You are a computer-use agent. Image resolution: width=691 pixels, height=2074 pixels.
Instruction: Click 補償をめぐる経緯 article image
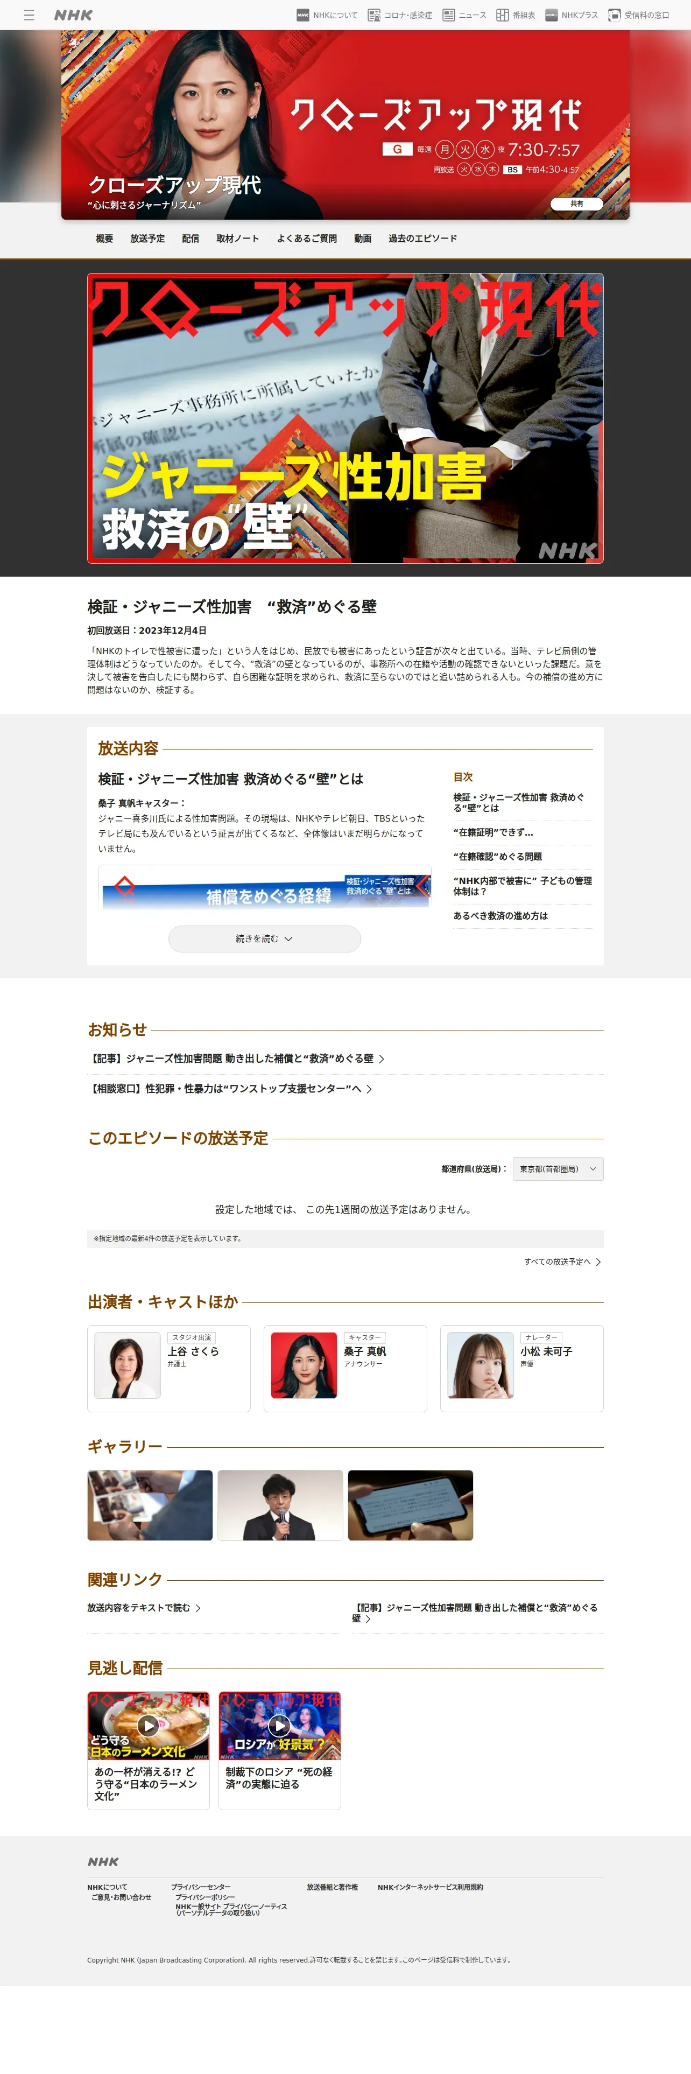pos(265,888)
